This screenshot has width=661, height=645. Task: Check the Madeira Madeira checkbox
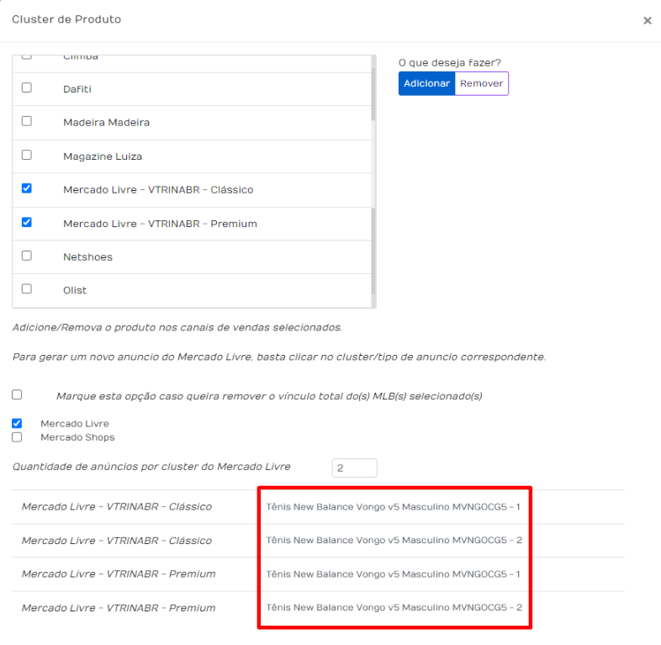coord(27,121)
